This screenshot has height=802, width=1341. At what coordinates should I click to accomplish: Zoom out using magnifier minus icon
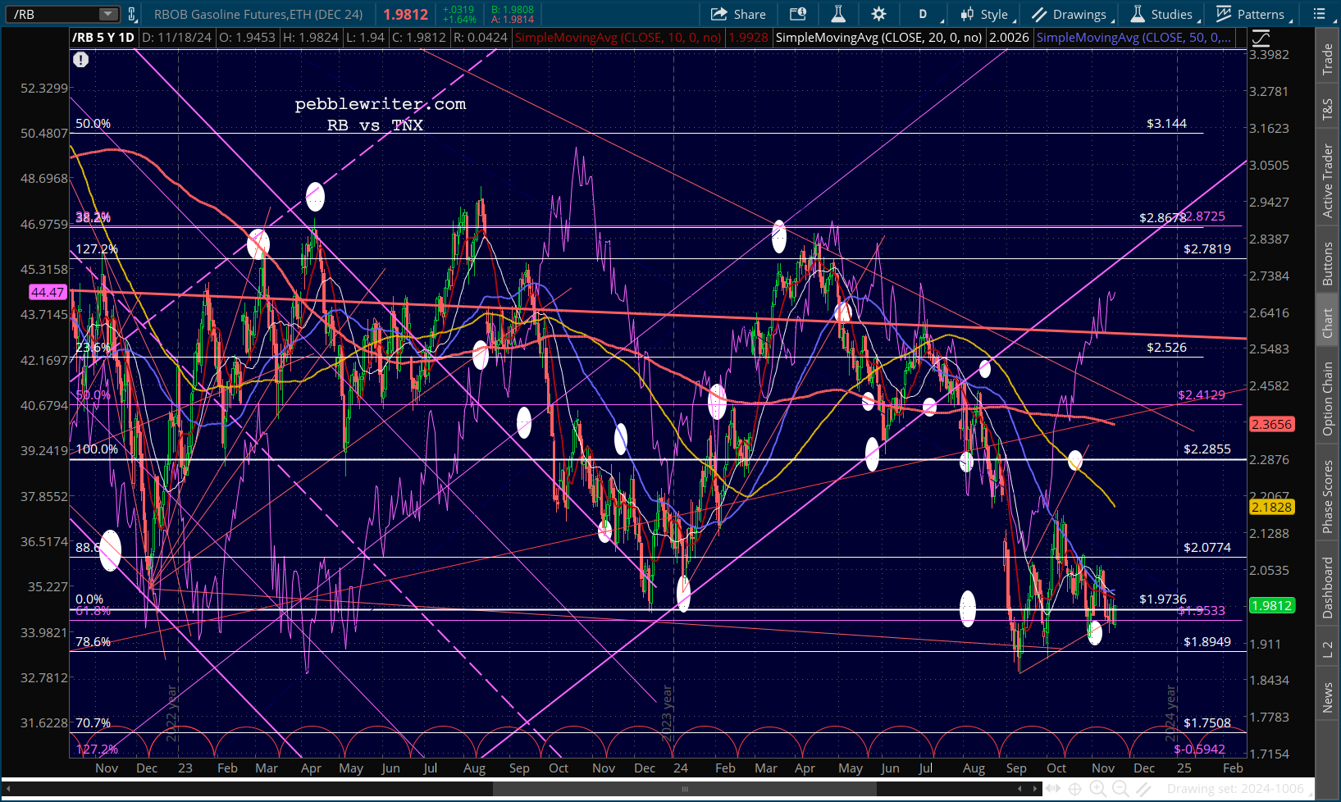1120,789
